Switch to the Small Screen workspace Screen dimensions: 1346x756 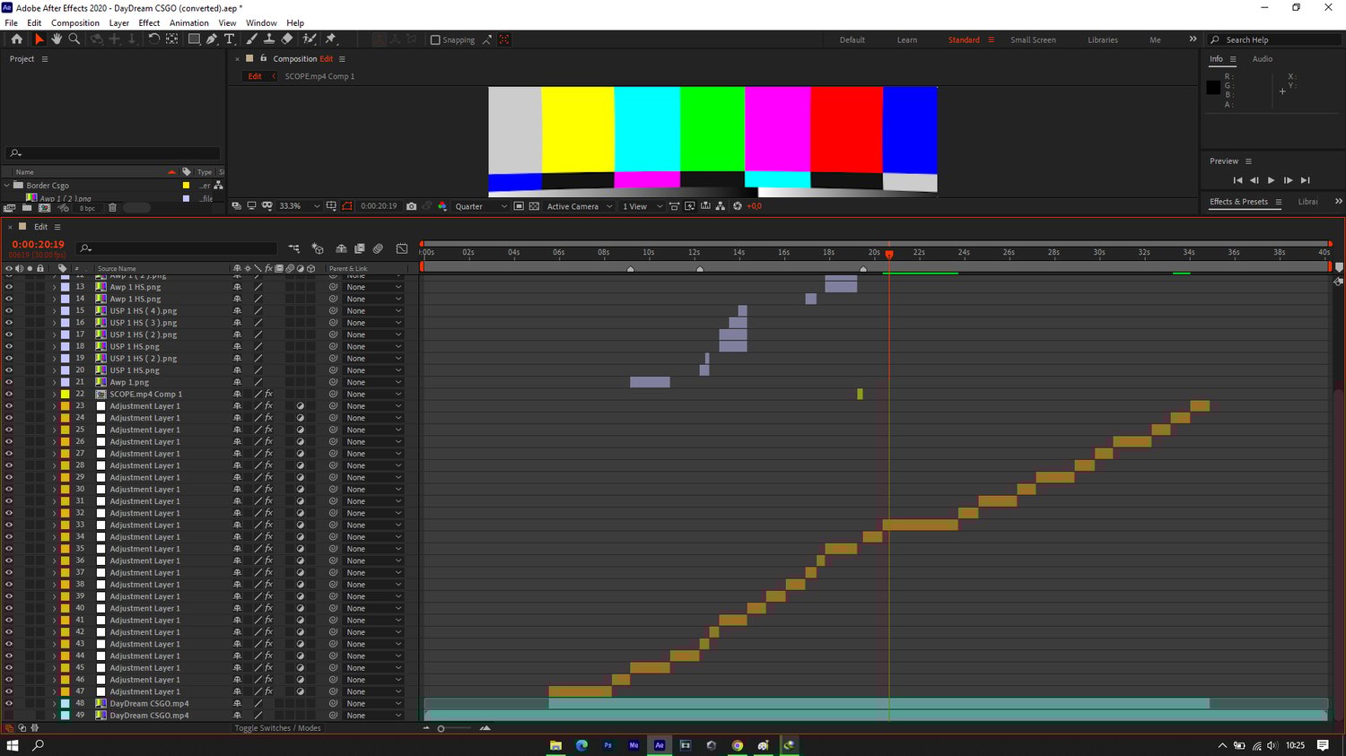click(x=1033, y=39)
